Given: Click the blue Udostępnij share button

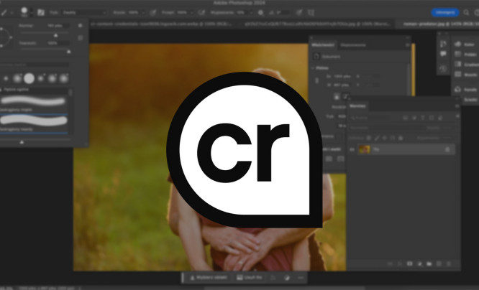Looking at the screenshot, I should click(445, 12).
